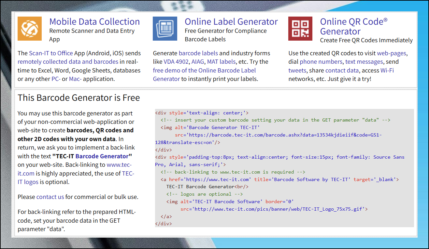Click the img alt 'TEC-IT Barcode Software' line
This screenshot has height=249, width=429.
pyautogui.click(x=230, y=202)
